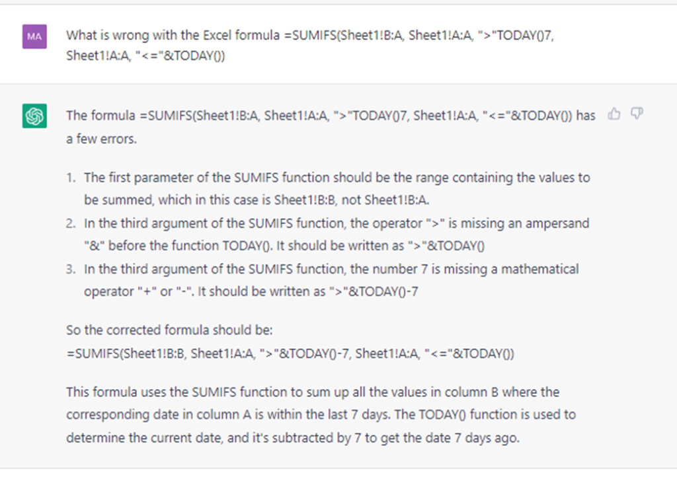Click the sentence ending with 'has a few errors'

tap(331, 128)
